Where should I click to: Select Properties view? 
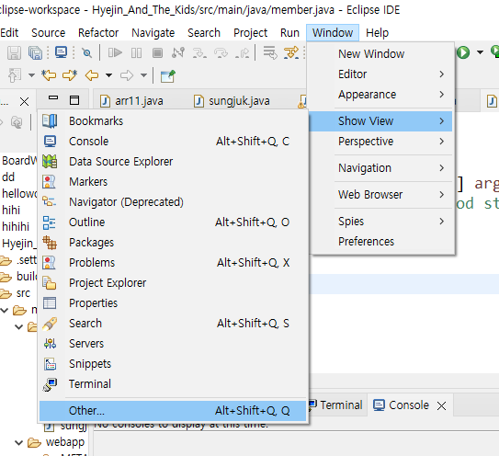click(x=173, y=303)
